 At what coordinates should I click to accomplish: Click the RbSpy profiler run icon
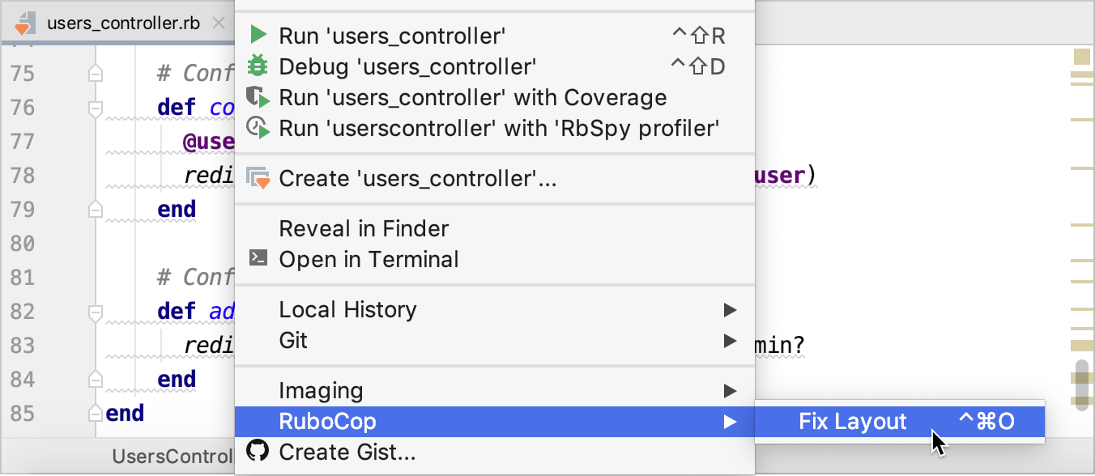point(258,128)
